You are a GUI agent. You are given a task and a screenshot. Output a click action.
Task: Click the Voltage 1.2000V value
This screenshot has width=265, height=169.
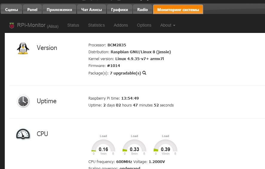(x=157, y=162)
